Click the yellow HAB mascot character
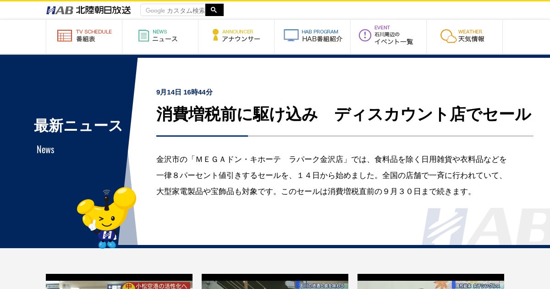550x289 pixels. (106, 217)
